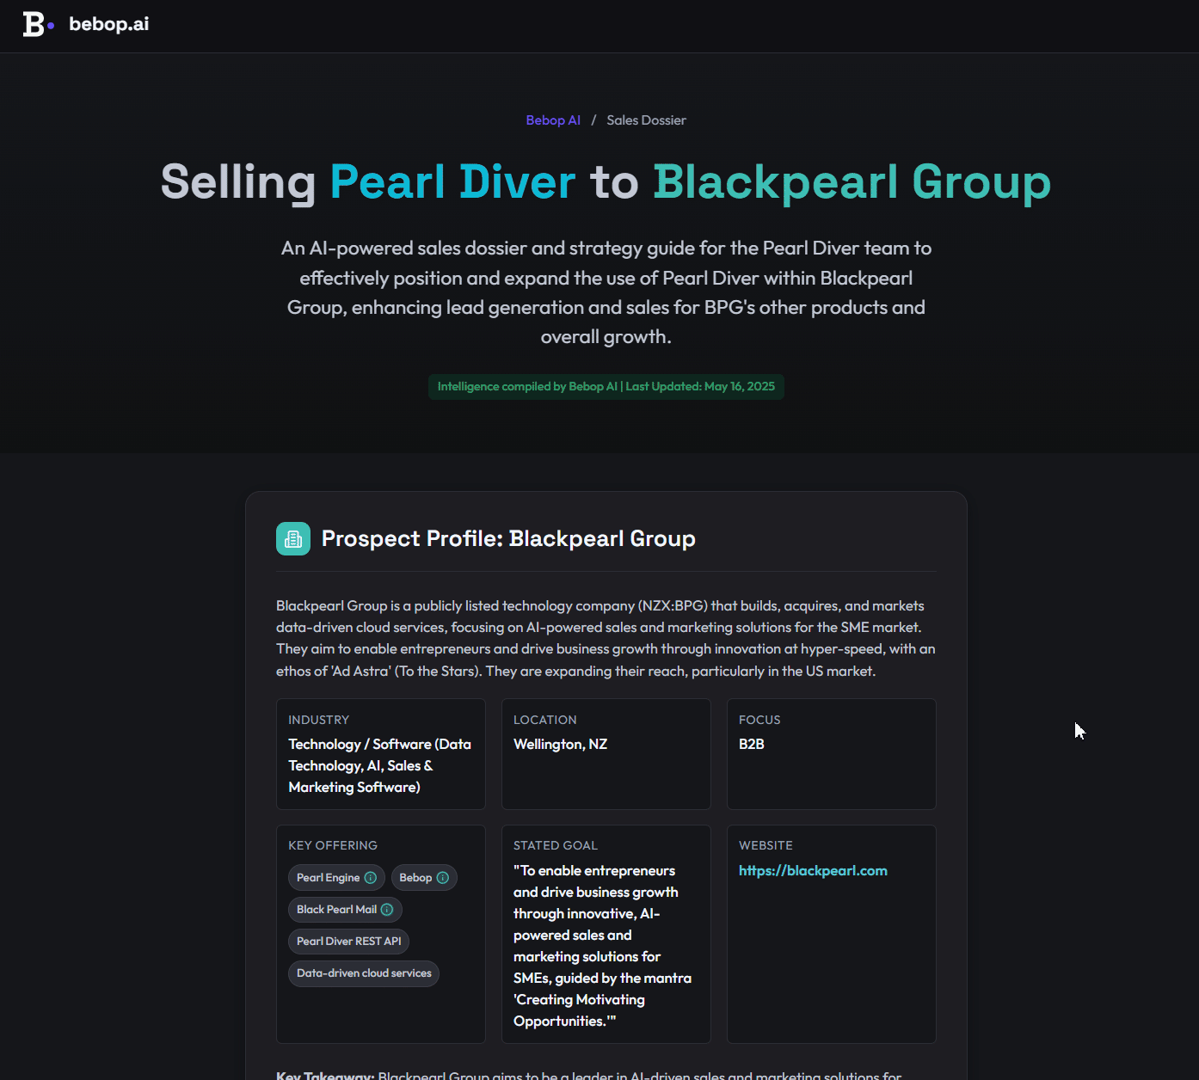Click the Prospect Profile: Blackpearl Group heading
The width and height of the screenshot is (1199, 1080).
tap(508, 539)
